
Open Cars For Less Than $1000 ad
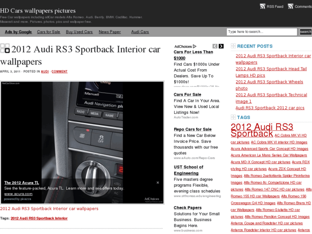[x=193, y=55]
